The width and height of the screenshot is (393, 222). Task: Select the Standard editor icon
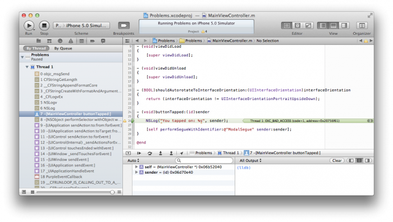pos(287,26)
